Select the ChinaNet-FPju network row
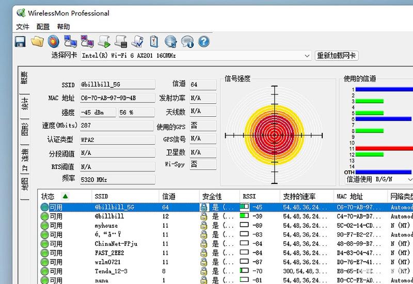Screen dimensions: 413x284 pyautogui.click(x=226, y=244)
